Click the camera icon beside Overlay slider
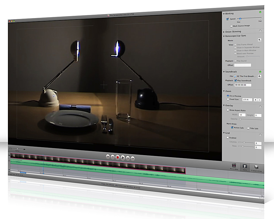 [x=25, y=149]
